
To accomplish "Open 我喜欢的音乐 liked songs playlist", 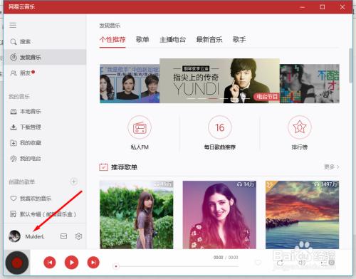I will click(45, 199).
